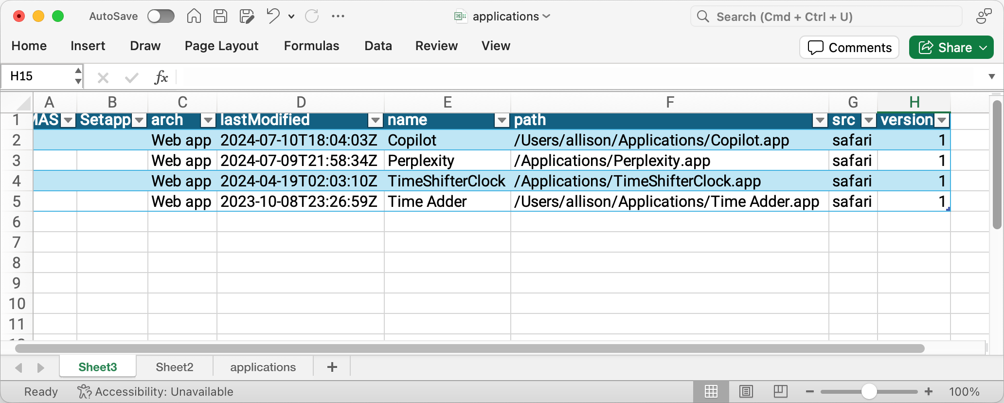Image resolution: width=1004 pixels, height=403 pixels.
Task: Click the zoom slider handle
Action: [869, 391]
